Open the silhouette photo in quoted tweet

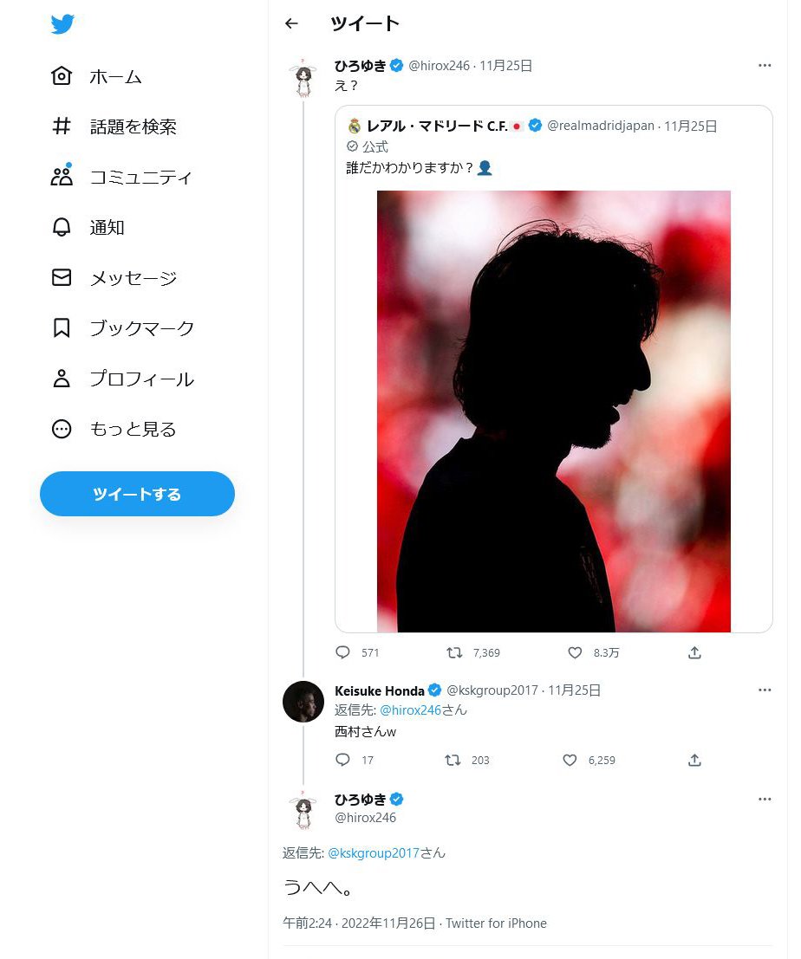(x=553, y=411)
